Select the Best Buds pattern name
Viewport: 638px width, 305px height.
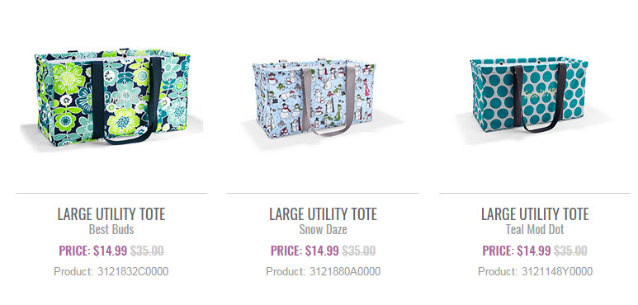pyautogui.click(x=111, y=229)
